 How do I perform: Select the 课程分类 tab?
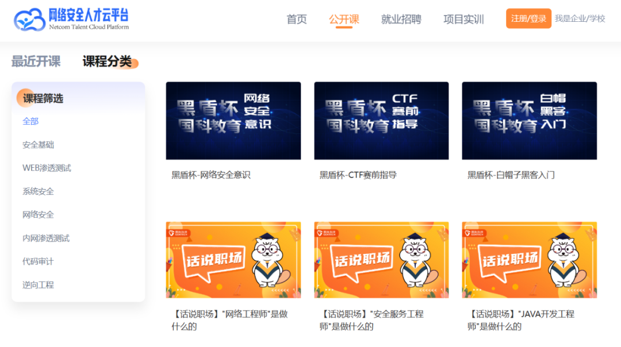[x=108, y=61]
